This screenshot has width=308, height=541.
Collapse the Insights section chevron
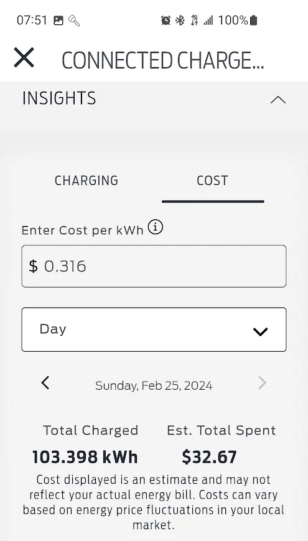point(278,100)
